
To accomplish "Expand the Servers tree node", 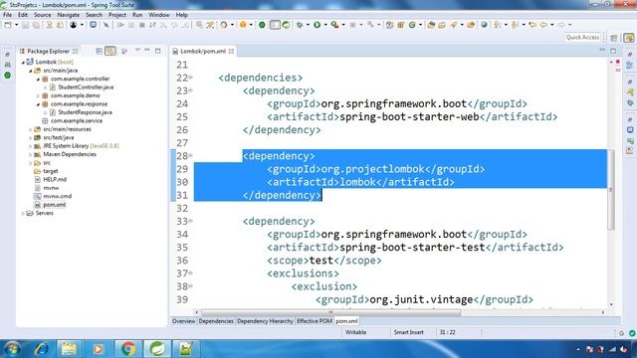I will [23, 213].
